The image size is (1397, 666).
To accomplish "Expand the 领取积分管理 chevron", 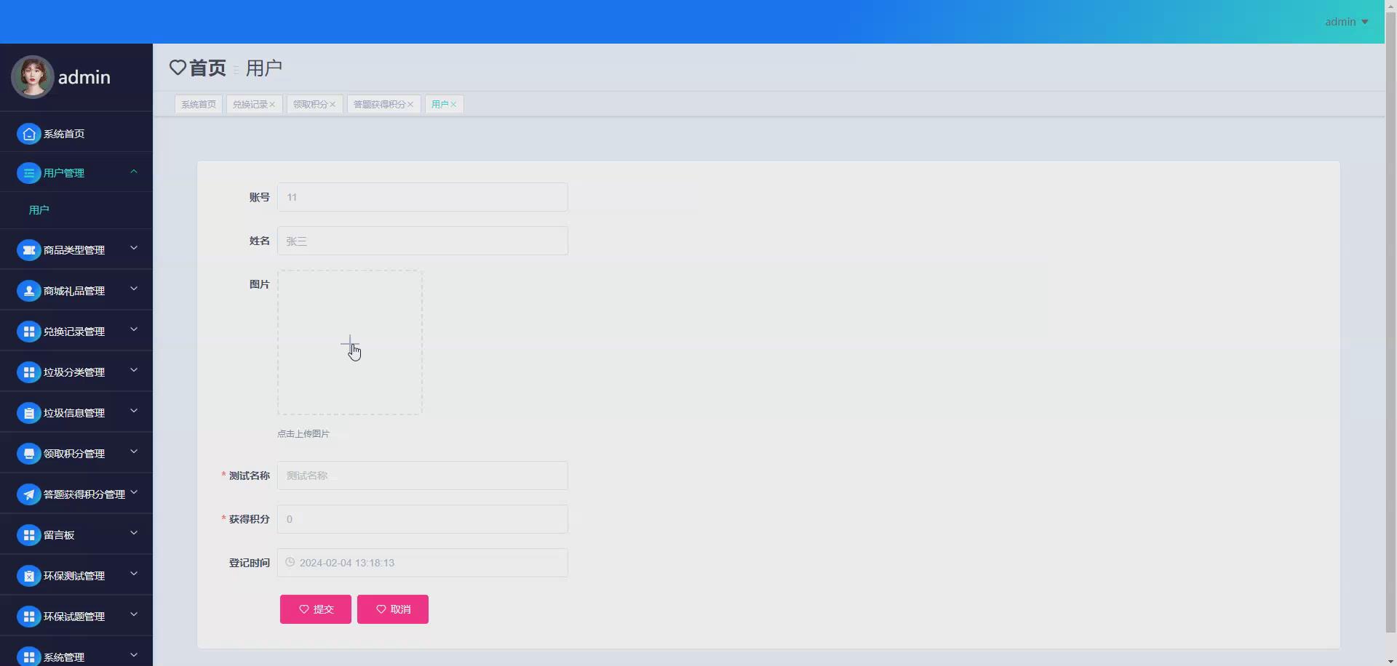I will point(134,452).
